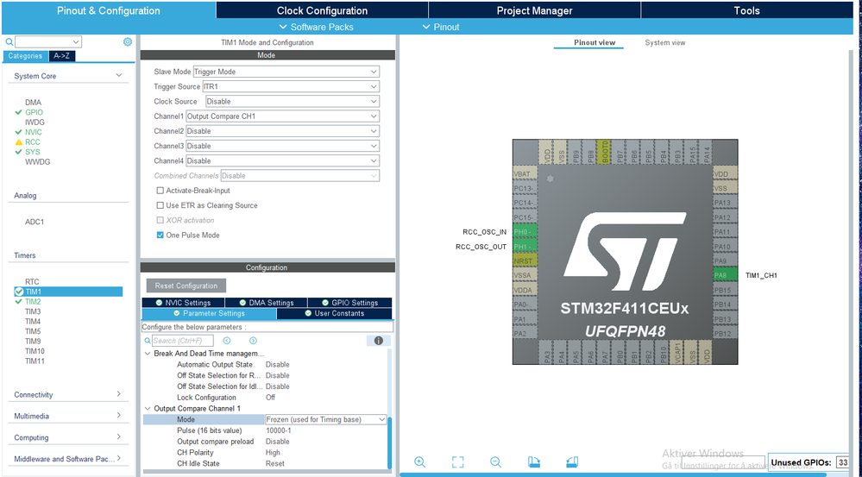Open the Slave Mode dropdown
The height and width of the screenshot is (477, 862).
[285, 72]
